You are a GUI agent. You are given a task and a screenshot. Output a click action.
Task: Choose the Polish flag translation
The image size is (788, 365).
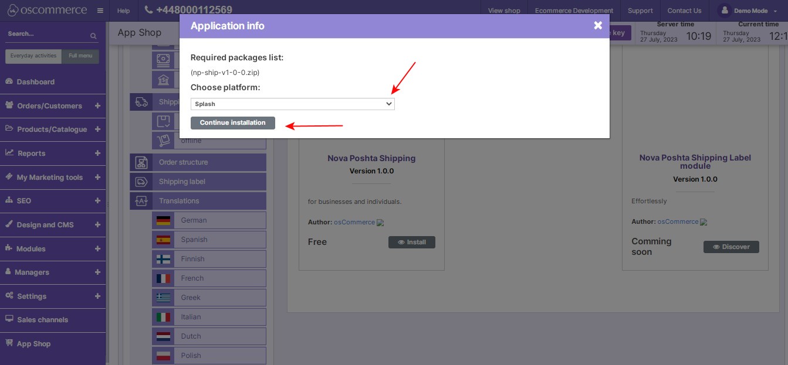209,356
